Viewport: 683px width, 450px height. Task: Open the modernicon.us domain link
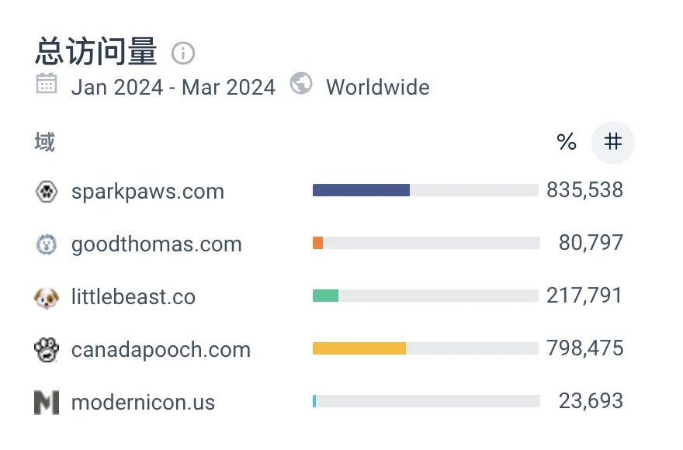(x=143, y=403)
